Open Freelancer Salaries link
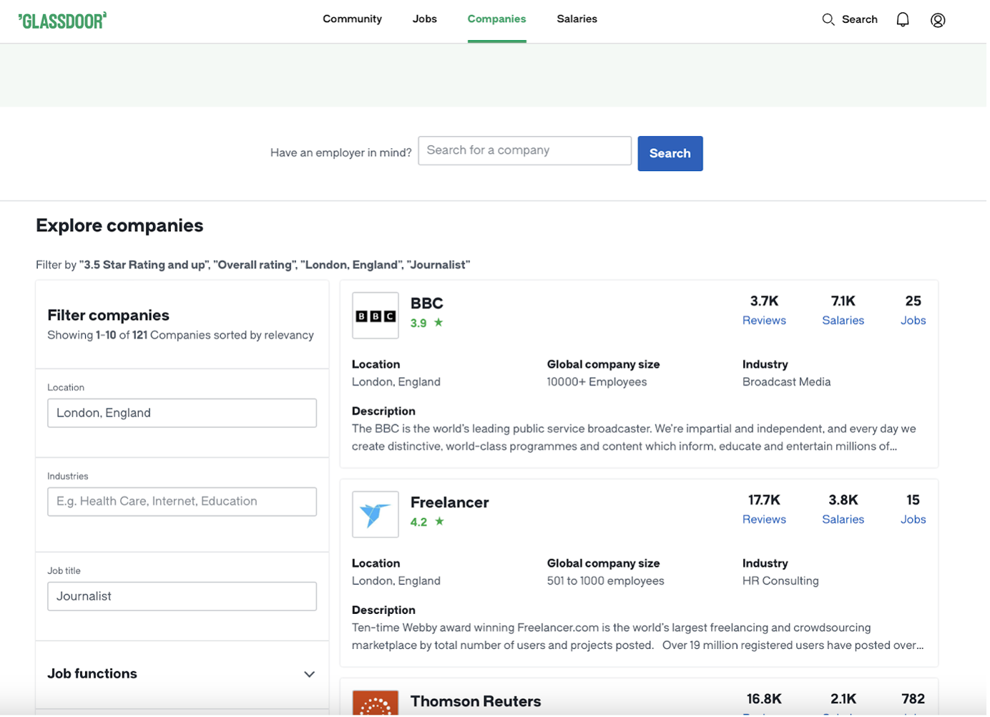This screenshot has width=990, height=717. click(845, 520)
